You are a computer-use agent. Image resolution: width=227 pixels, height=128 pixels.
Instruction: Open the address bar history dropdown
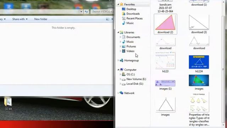tap(81, 12)
